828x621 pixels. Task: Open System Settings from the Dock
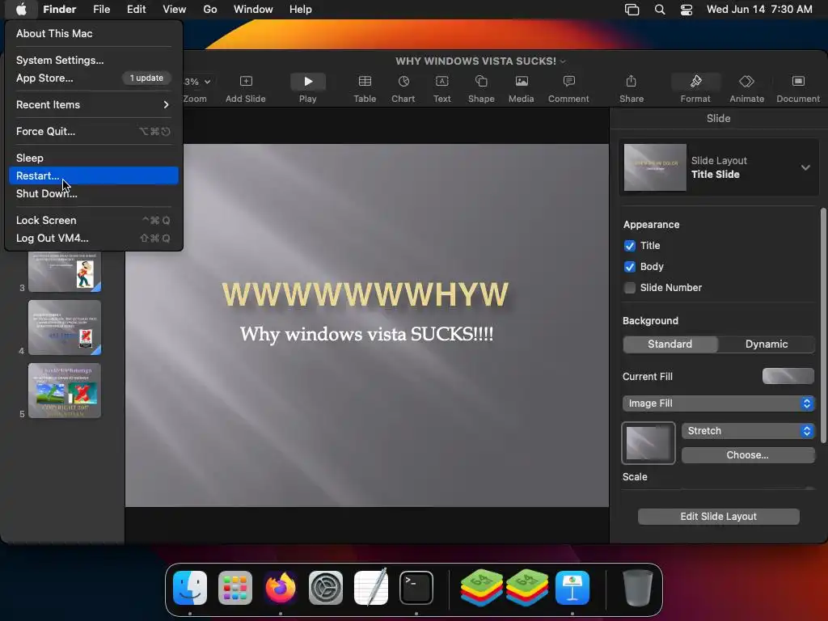[326, 588]
